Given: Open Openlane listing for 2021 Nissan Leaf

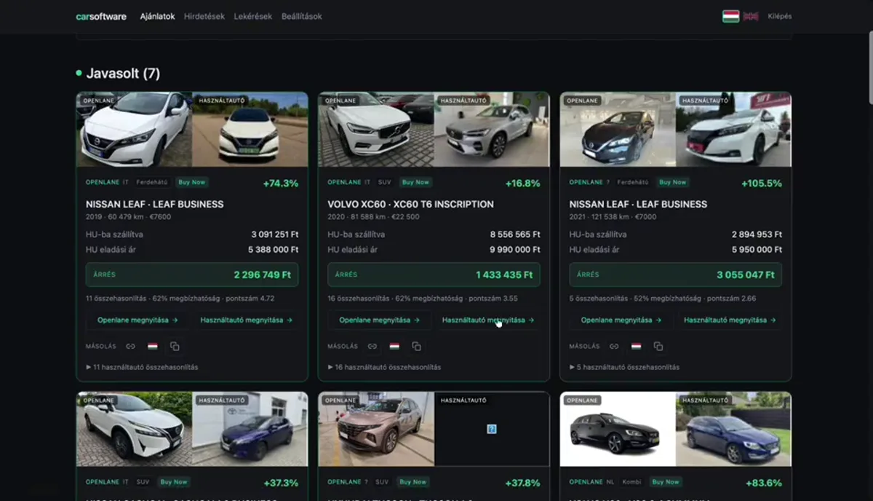Looking at the screenshot, I should [621, 320].
